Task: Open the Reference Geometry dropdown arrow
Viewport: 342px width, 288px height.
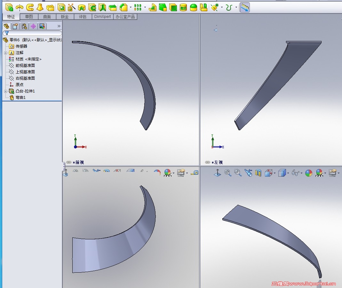Action: (x=222, y=7)
